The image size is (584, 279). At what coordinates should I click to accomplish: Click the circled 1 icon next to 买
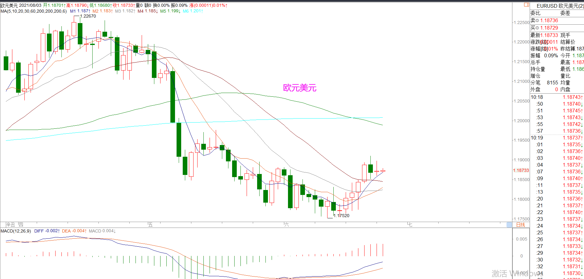537,28
